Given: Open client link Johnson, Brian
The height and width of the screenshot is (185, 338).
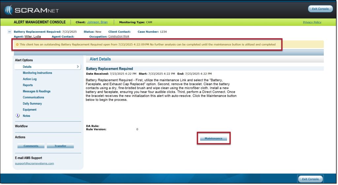Looking at the screenshot, I should pos(98,22).
